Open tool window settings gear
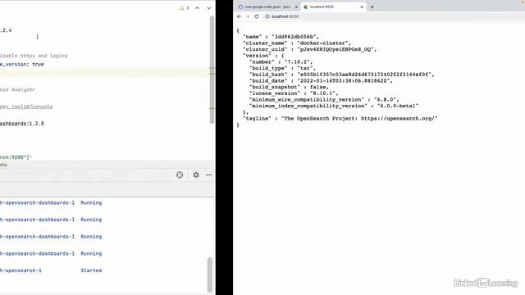The width and height of the screenshot is (525, 295). [196, 175]
